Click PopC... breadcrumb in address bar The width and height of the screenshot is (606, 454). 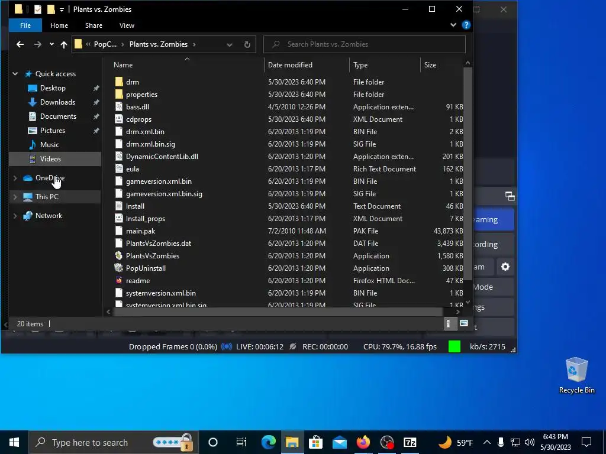(105, 44)
